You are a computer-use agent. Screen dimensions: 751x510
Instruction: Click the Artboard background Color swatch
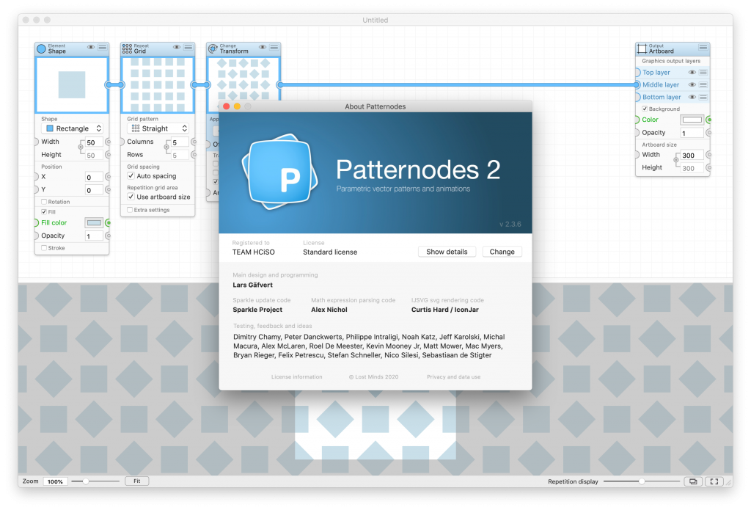(692, 120)
